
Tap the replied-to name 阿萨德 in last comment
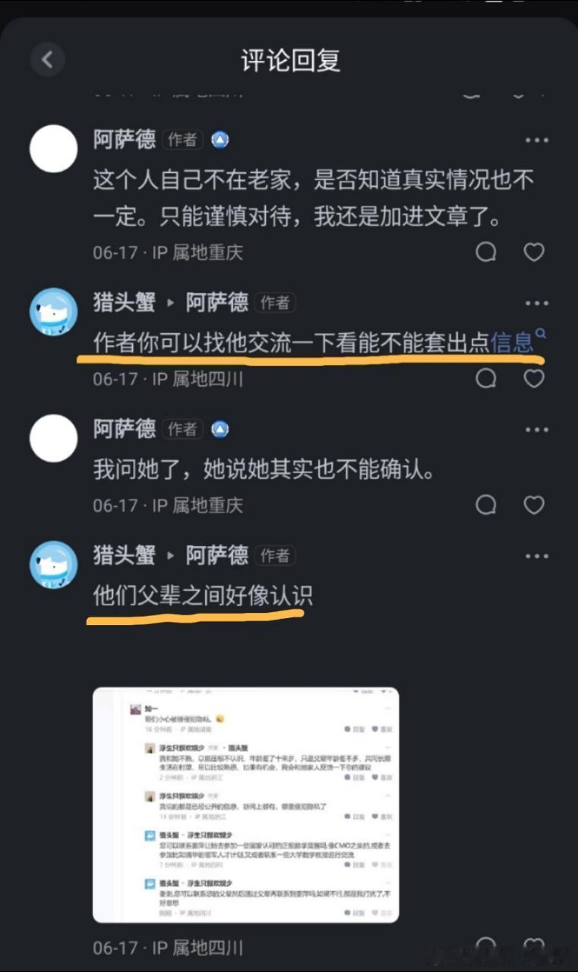[217, 555]
